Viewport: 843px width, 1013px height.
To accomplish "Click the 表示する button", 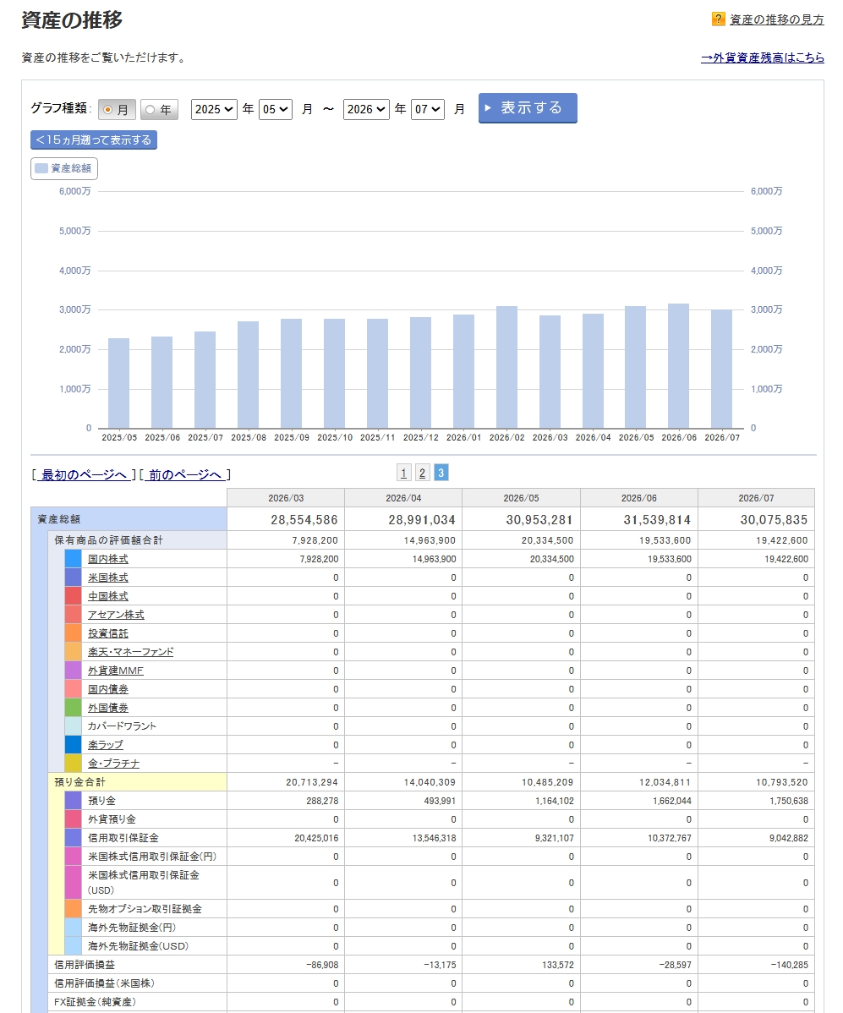I will point(528,108).
